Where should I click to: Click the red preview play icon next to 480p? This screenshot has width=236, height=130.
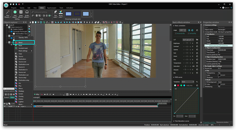[42, 94]
